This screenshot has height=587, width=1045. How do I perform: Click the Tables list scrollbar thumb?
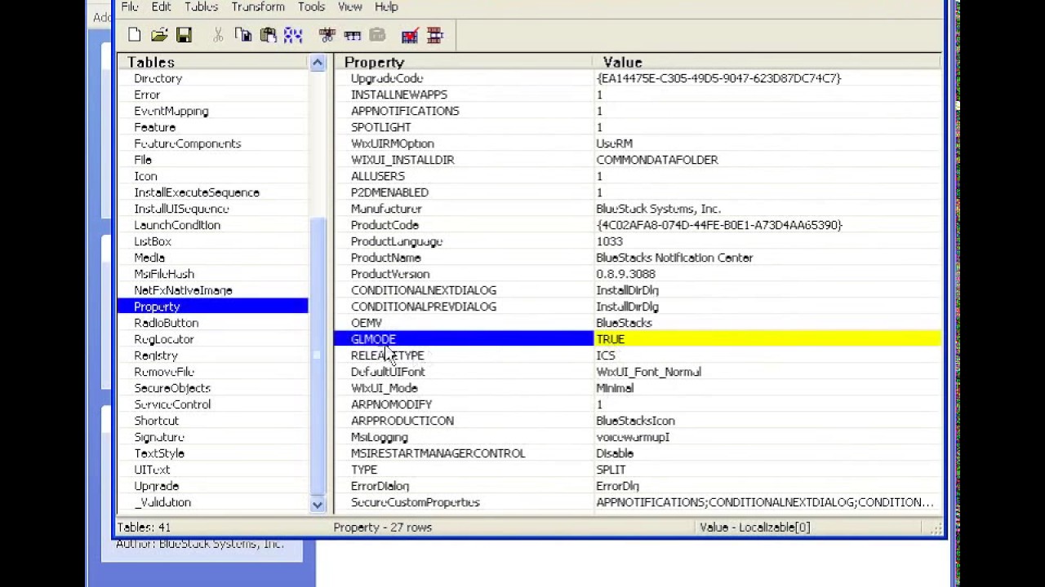tap(318, 357)
